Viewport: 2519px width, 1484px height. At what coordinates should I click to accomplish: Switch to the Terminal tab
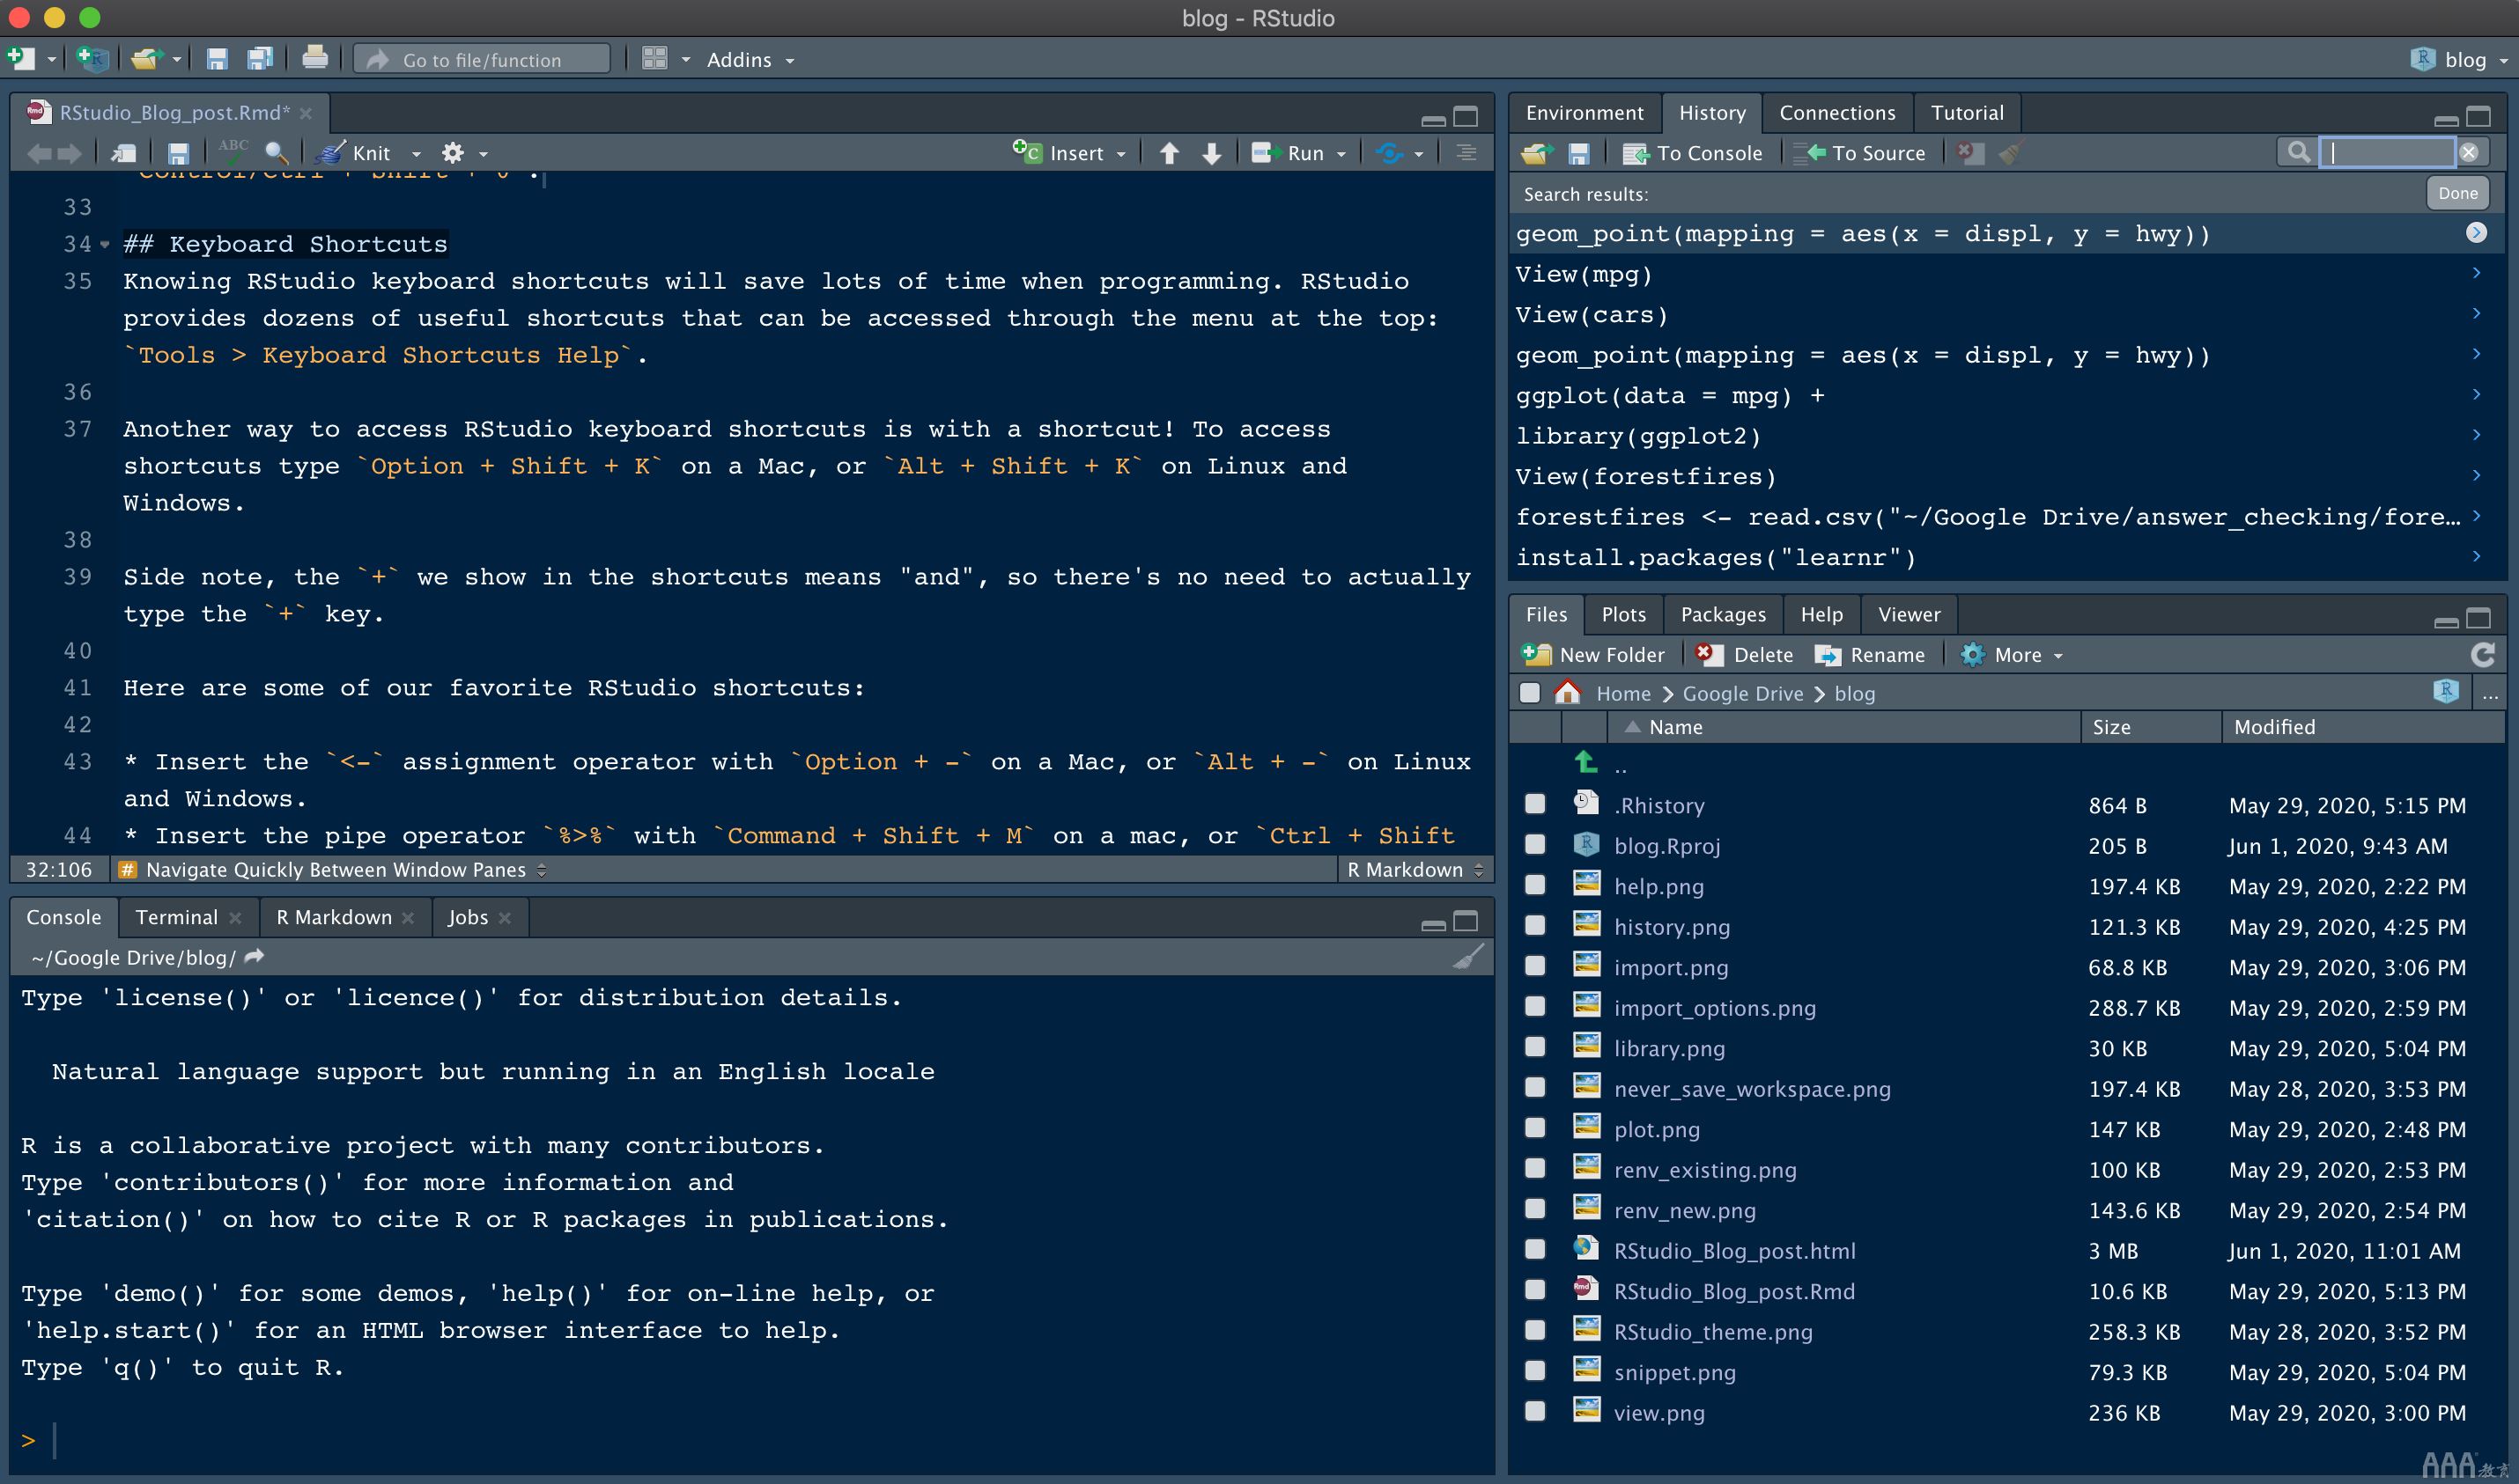177,915
